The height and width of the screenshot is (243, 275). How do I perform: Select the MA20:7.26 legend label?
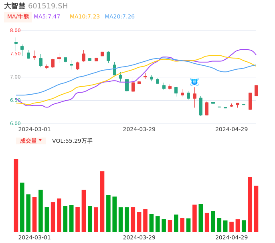pyautogui.click(x=119, y=17)
